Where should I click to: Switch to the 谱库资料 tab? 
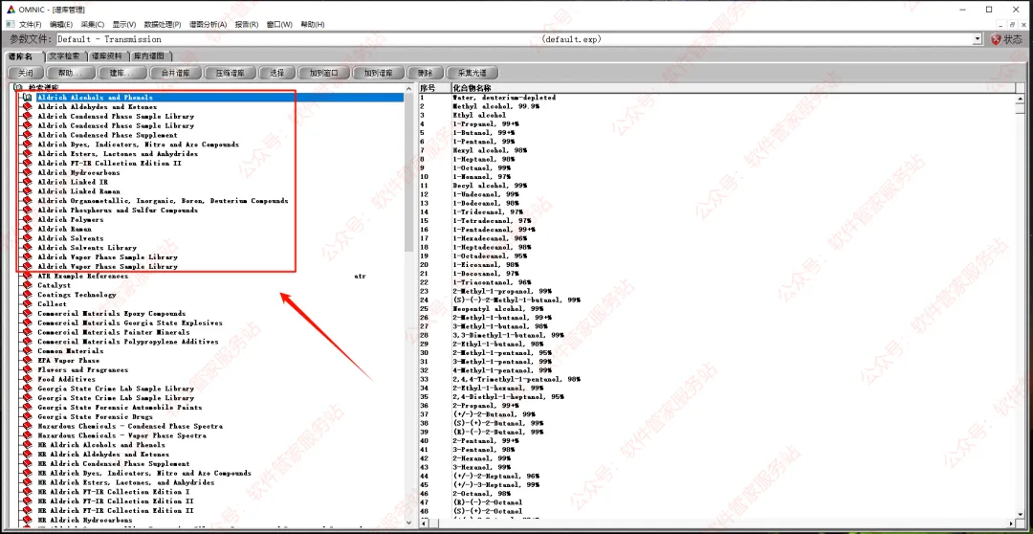[107, 56]
